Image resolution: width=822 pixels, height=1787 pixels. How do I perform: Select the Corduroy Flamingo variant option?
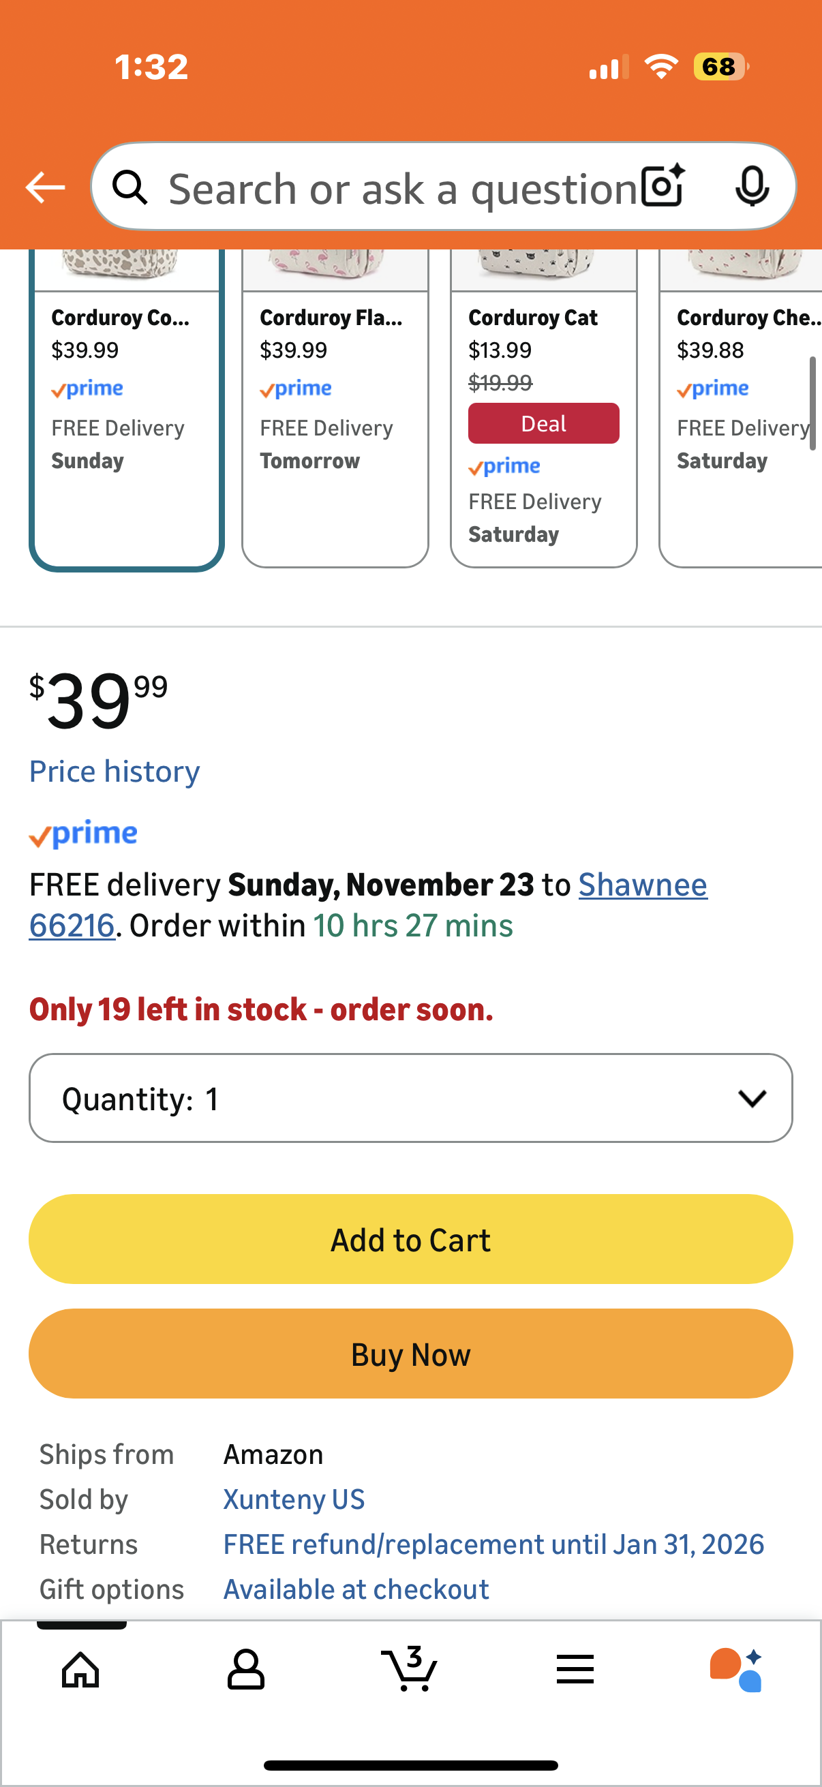[x=335, y=410]
